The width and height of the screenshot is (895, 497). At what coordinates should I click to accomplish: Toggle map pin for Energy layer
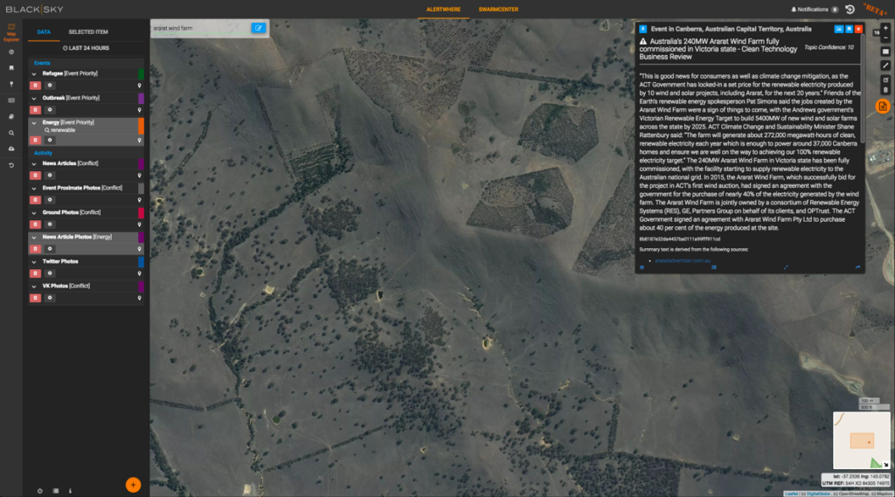coord(140,140)
